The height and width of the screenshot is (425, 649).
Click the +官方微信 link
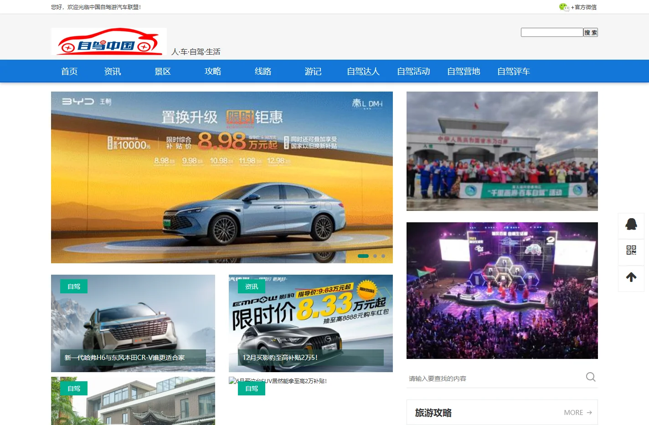pos(584,7)
